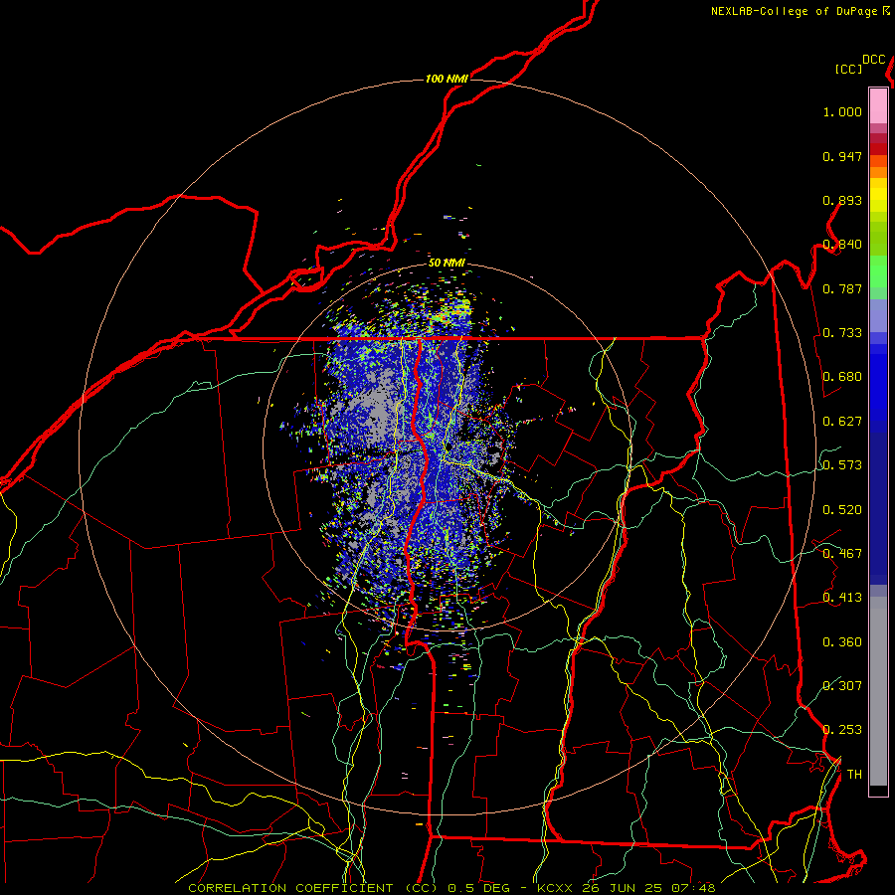The image size is (895, 895).
Task: Click the pink top segment of color bar
Action: click(878, 105)
